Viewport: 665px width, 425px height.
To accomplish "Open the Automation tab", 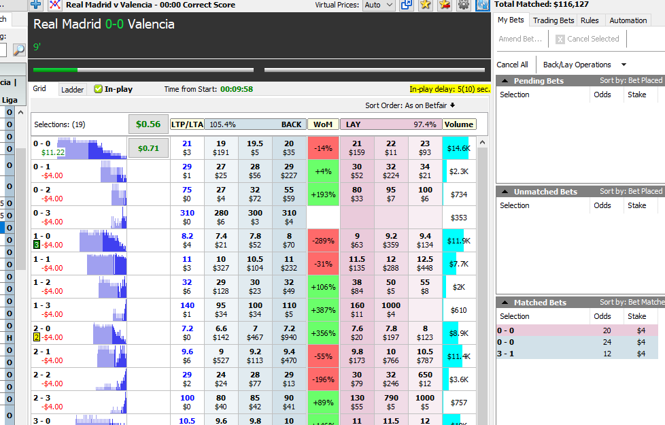I will [x=628, y=20].
